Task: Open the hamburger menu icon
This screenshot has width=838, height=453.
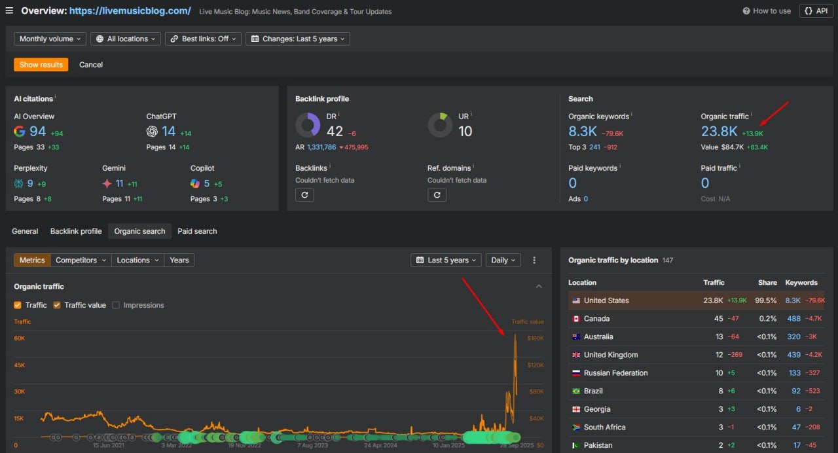Action: (x=9, y=10)
